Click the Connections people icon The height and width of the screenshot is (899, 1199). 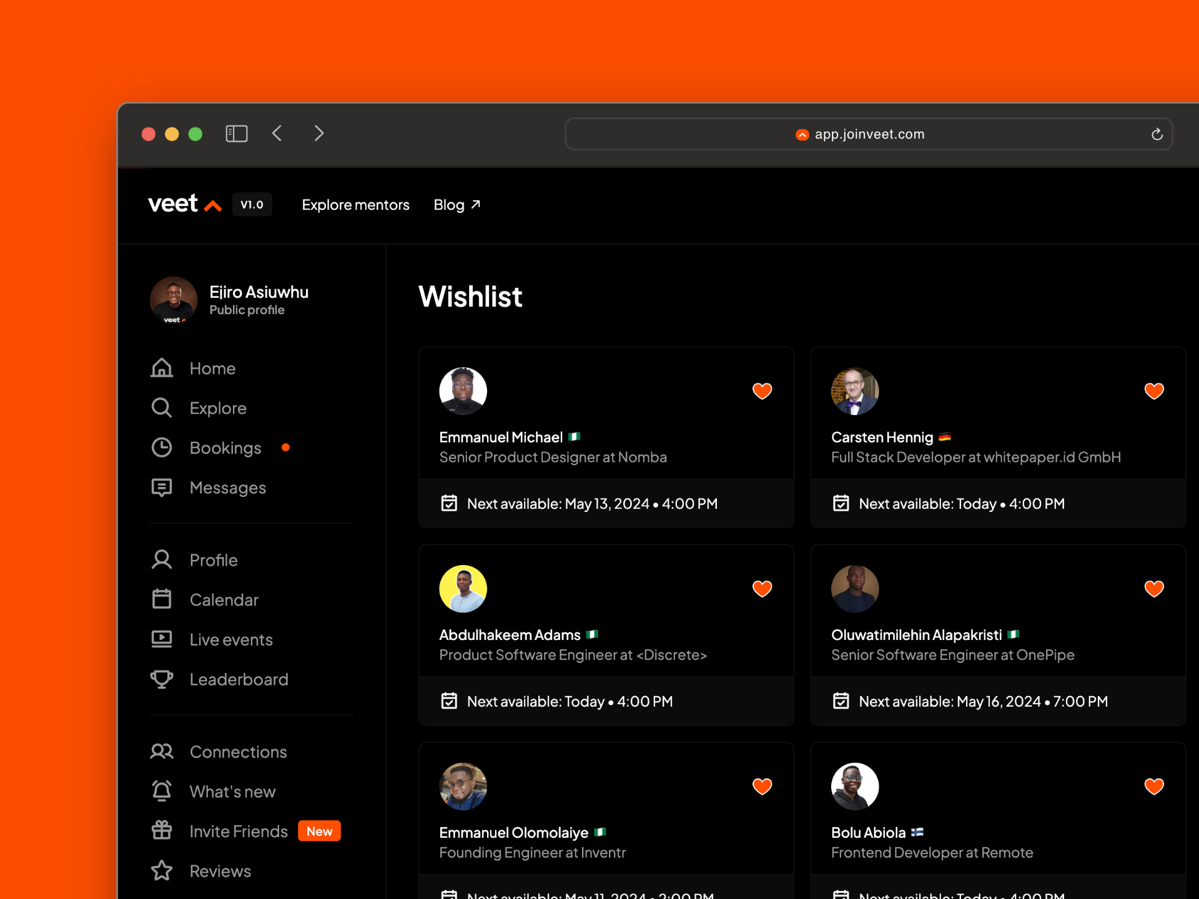tap(162, 752)
